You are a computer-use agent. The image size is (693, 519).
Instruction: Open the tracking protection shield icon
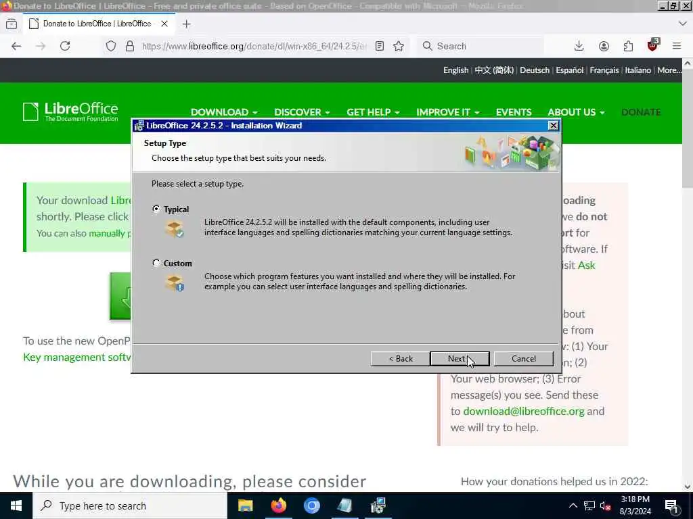pyautogui.click(x=111, y=46)
